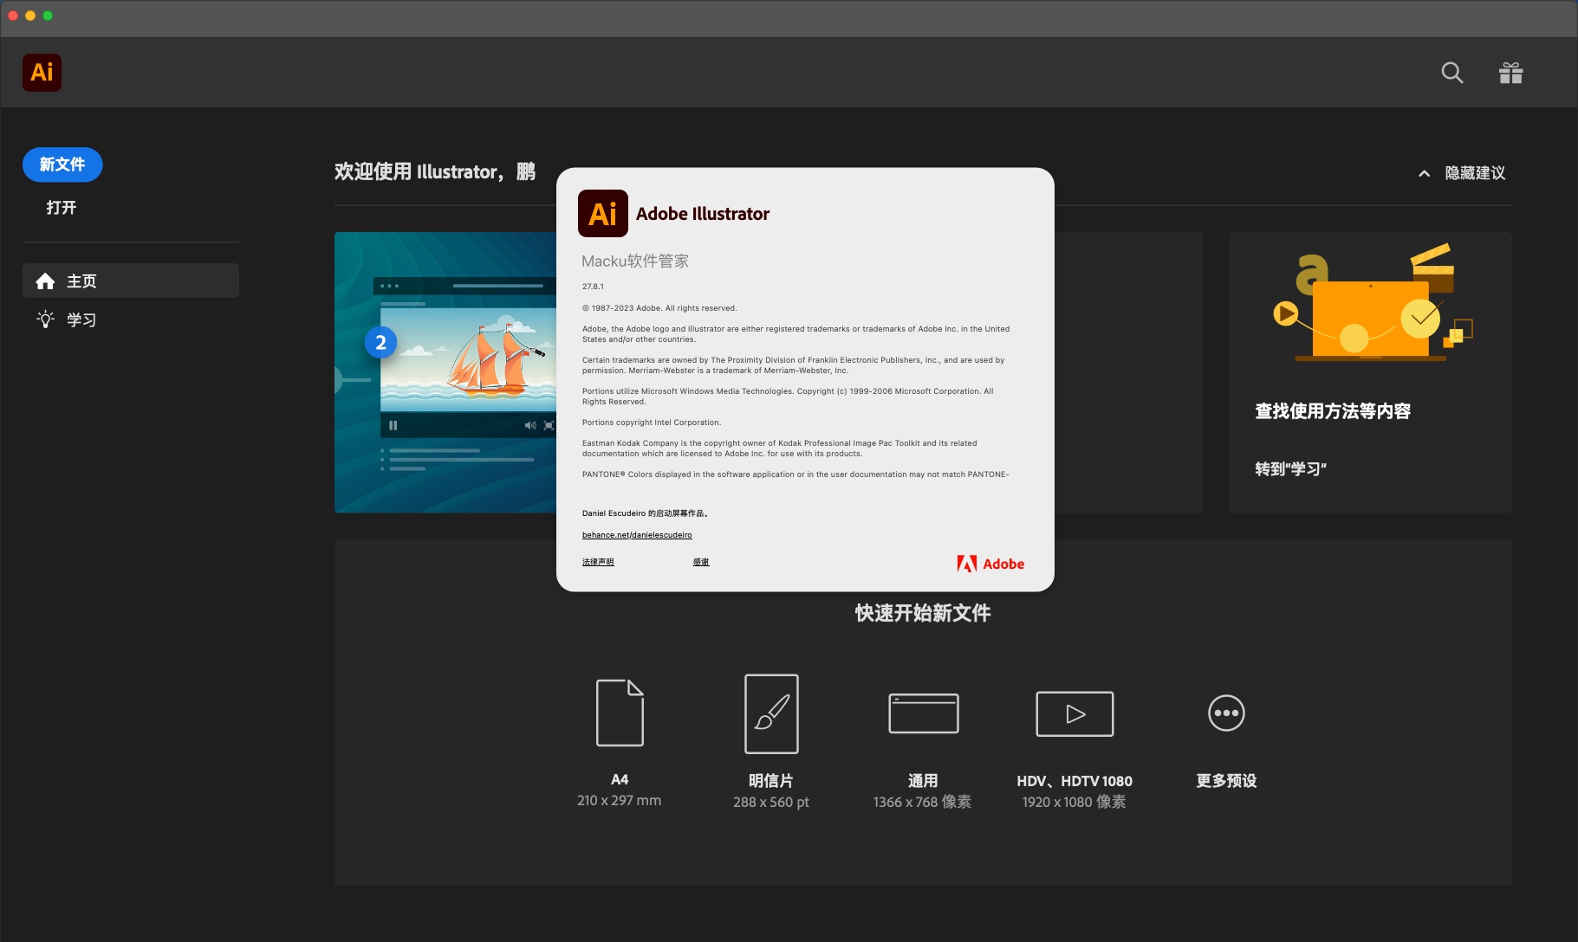Click the 1366 x 768 像素 size text
This screenshot has width=1578, height=942.
click(x=922, y=803)
